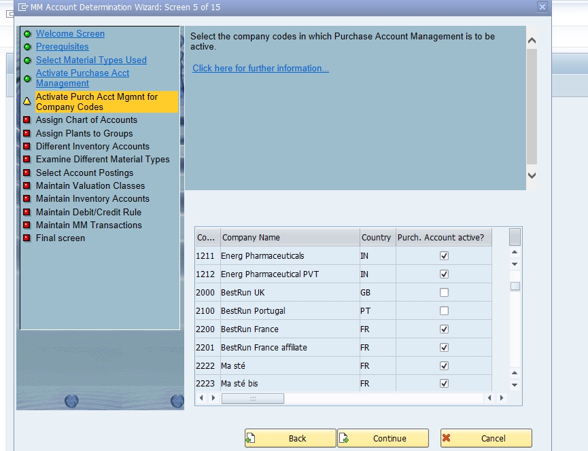Go to Select Material Types Used step

(91, 60)
